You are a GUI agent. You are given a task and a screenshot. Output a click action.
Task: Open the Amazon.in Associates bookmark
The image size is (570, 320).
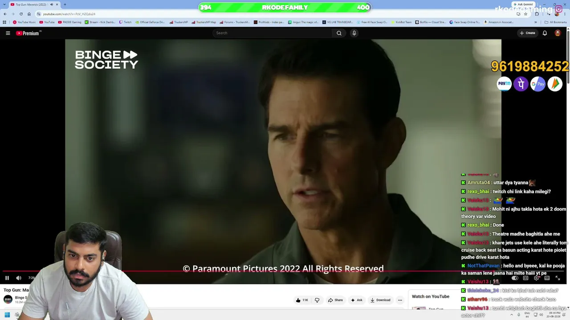click(x=498, y=22)
